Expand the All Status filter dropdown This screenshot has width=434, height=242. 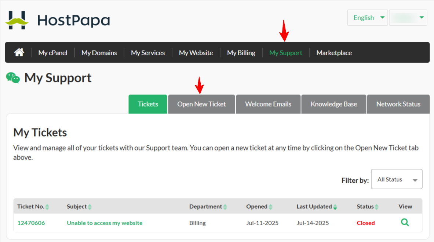pyautogui.click(x=397, y=179)
